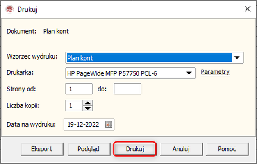
Task: Click the Data na wydruku date field
Action: 85,125
